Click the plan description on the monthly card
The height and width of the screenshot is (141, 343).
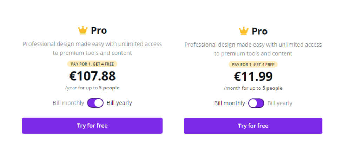[x=253, y=49]
